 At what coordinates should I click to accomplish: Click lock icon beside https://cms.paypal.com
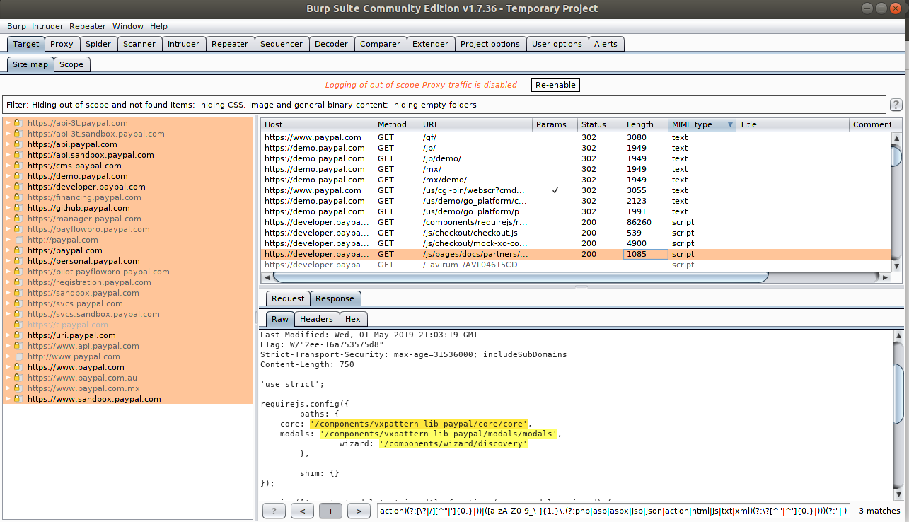[x=18, y=166]
